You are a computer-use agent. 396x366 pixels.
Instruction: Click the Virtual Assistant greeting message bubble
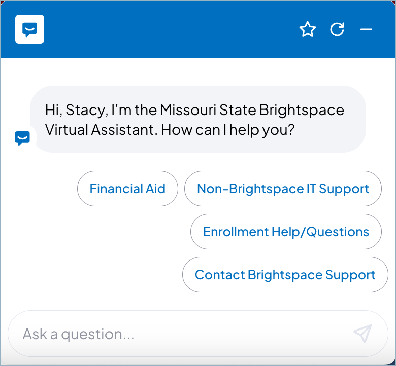[198, 119]
